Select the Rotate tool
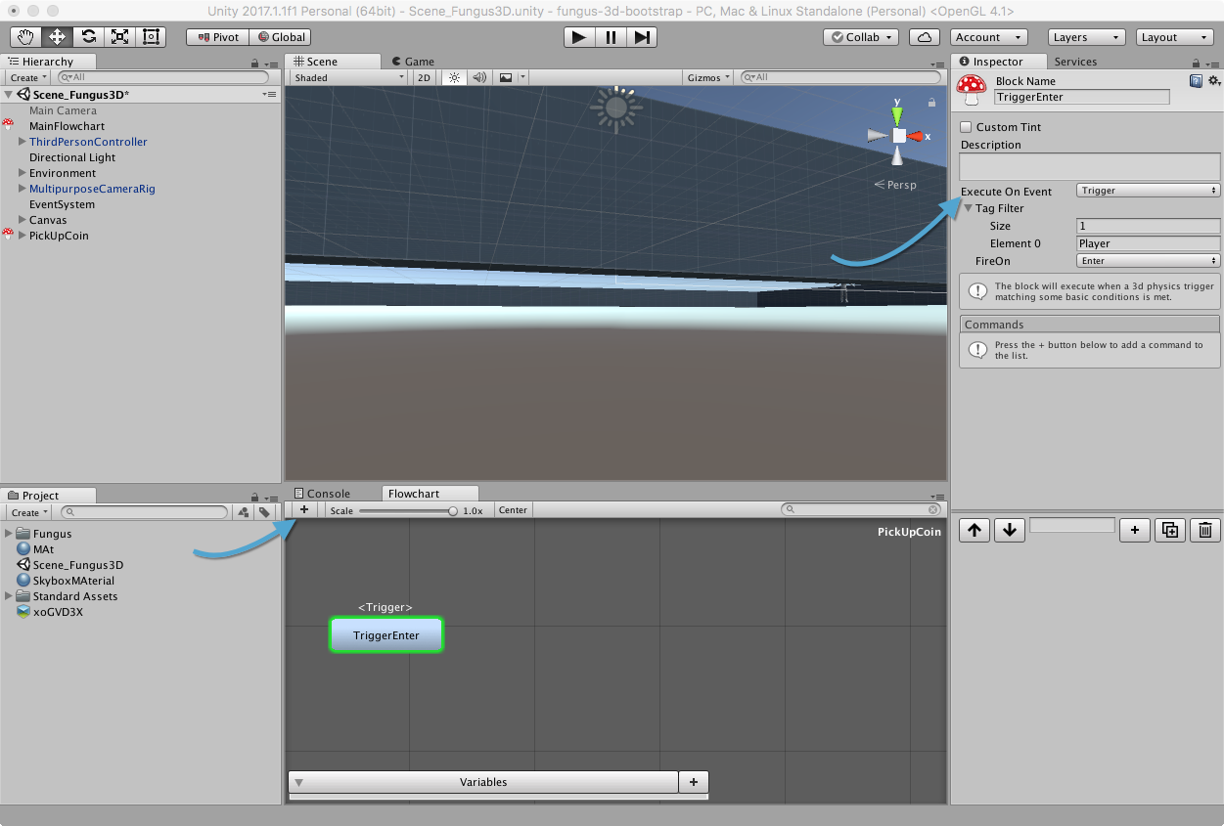This screenshot has height=826, width=1224. tap(88, 37)
